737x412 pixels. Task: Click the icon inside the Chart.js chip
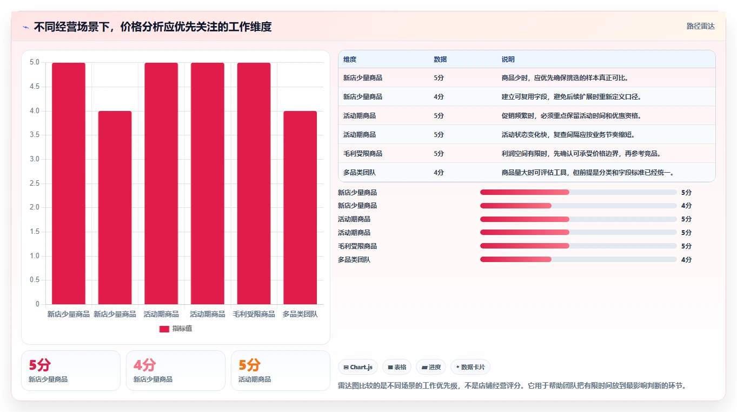pyautogui.click(x=346, y=367)
